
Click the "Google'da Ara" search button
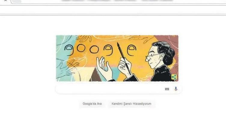pos(92,104)
